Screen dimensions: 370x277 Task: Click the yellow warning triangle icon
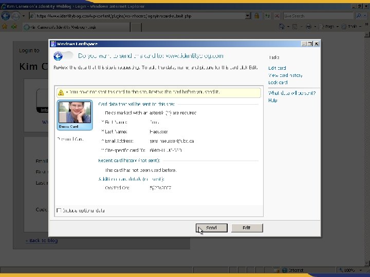point(61,92)
